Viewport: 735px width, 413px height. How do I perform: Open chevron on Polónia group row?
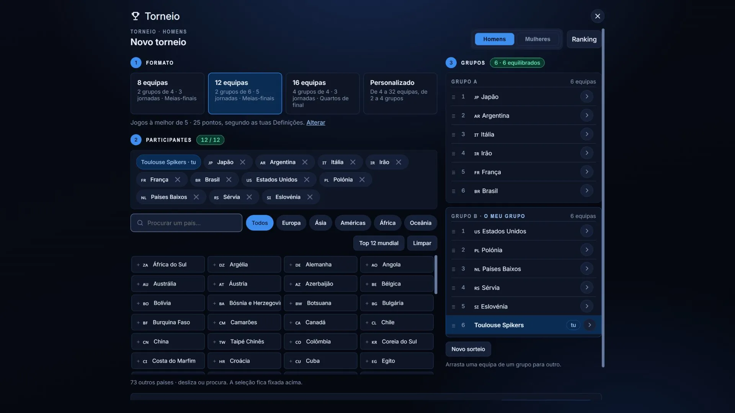tap(587, 250)
